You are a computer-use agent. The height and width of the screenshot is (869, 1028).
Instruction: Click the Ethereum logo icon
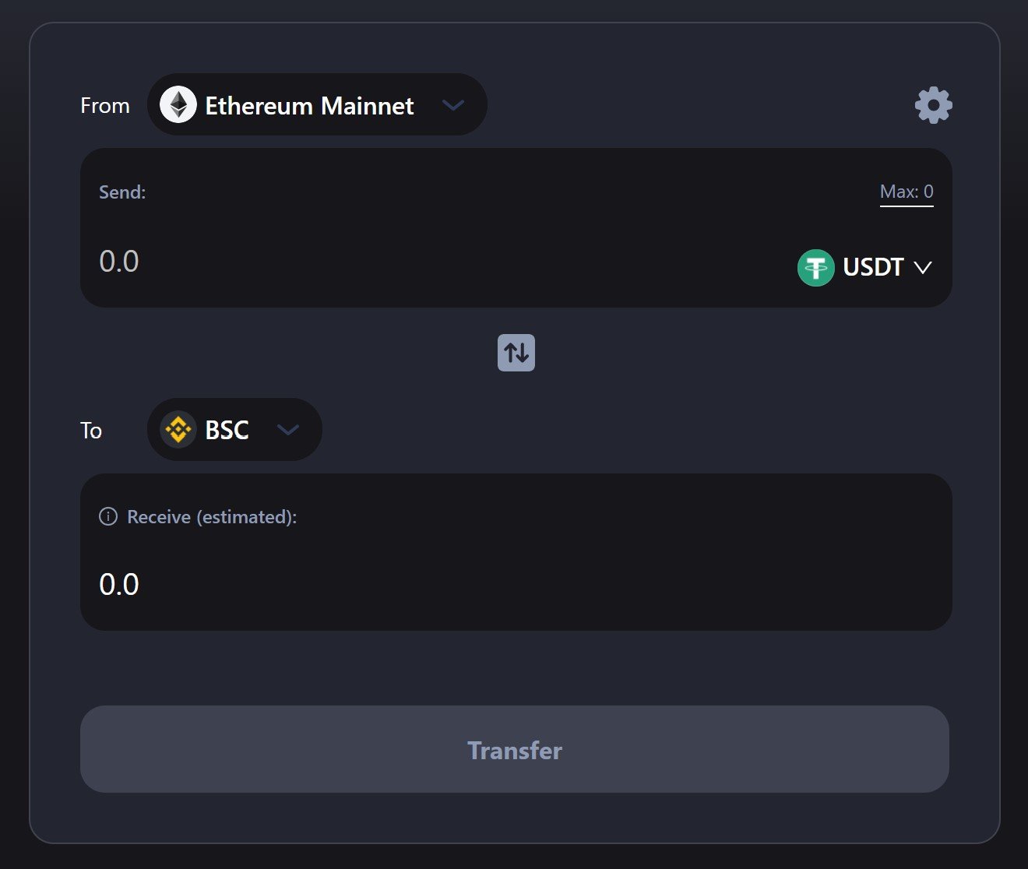pos(178,104)
